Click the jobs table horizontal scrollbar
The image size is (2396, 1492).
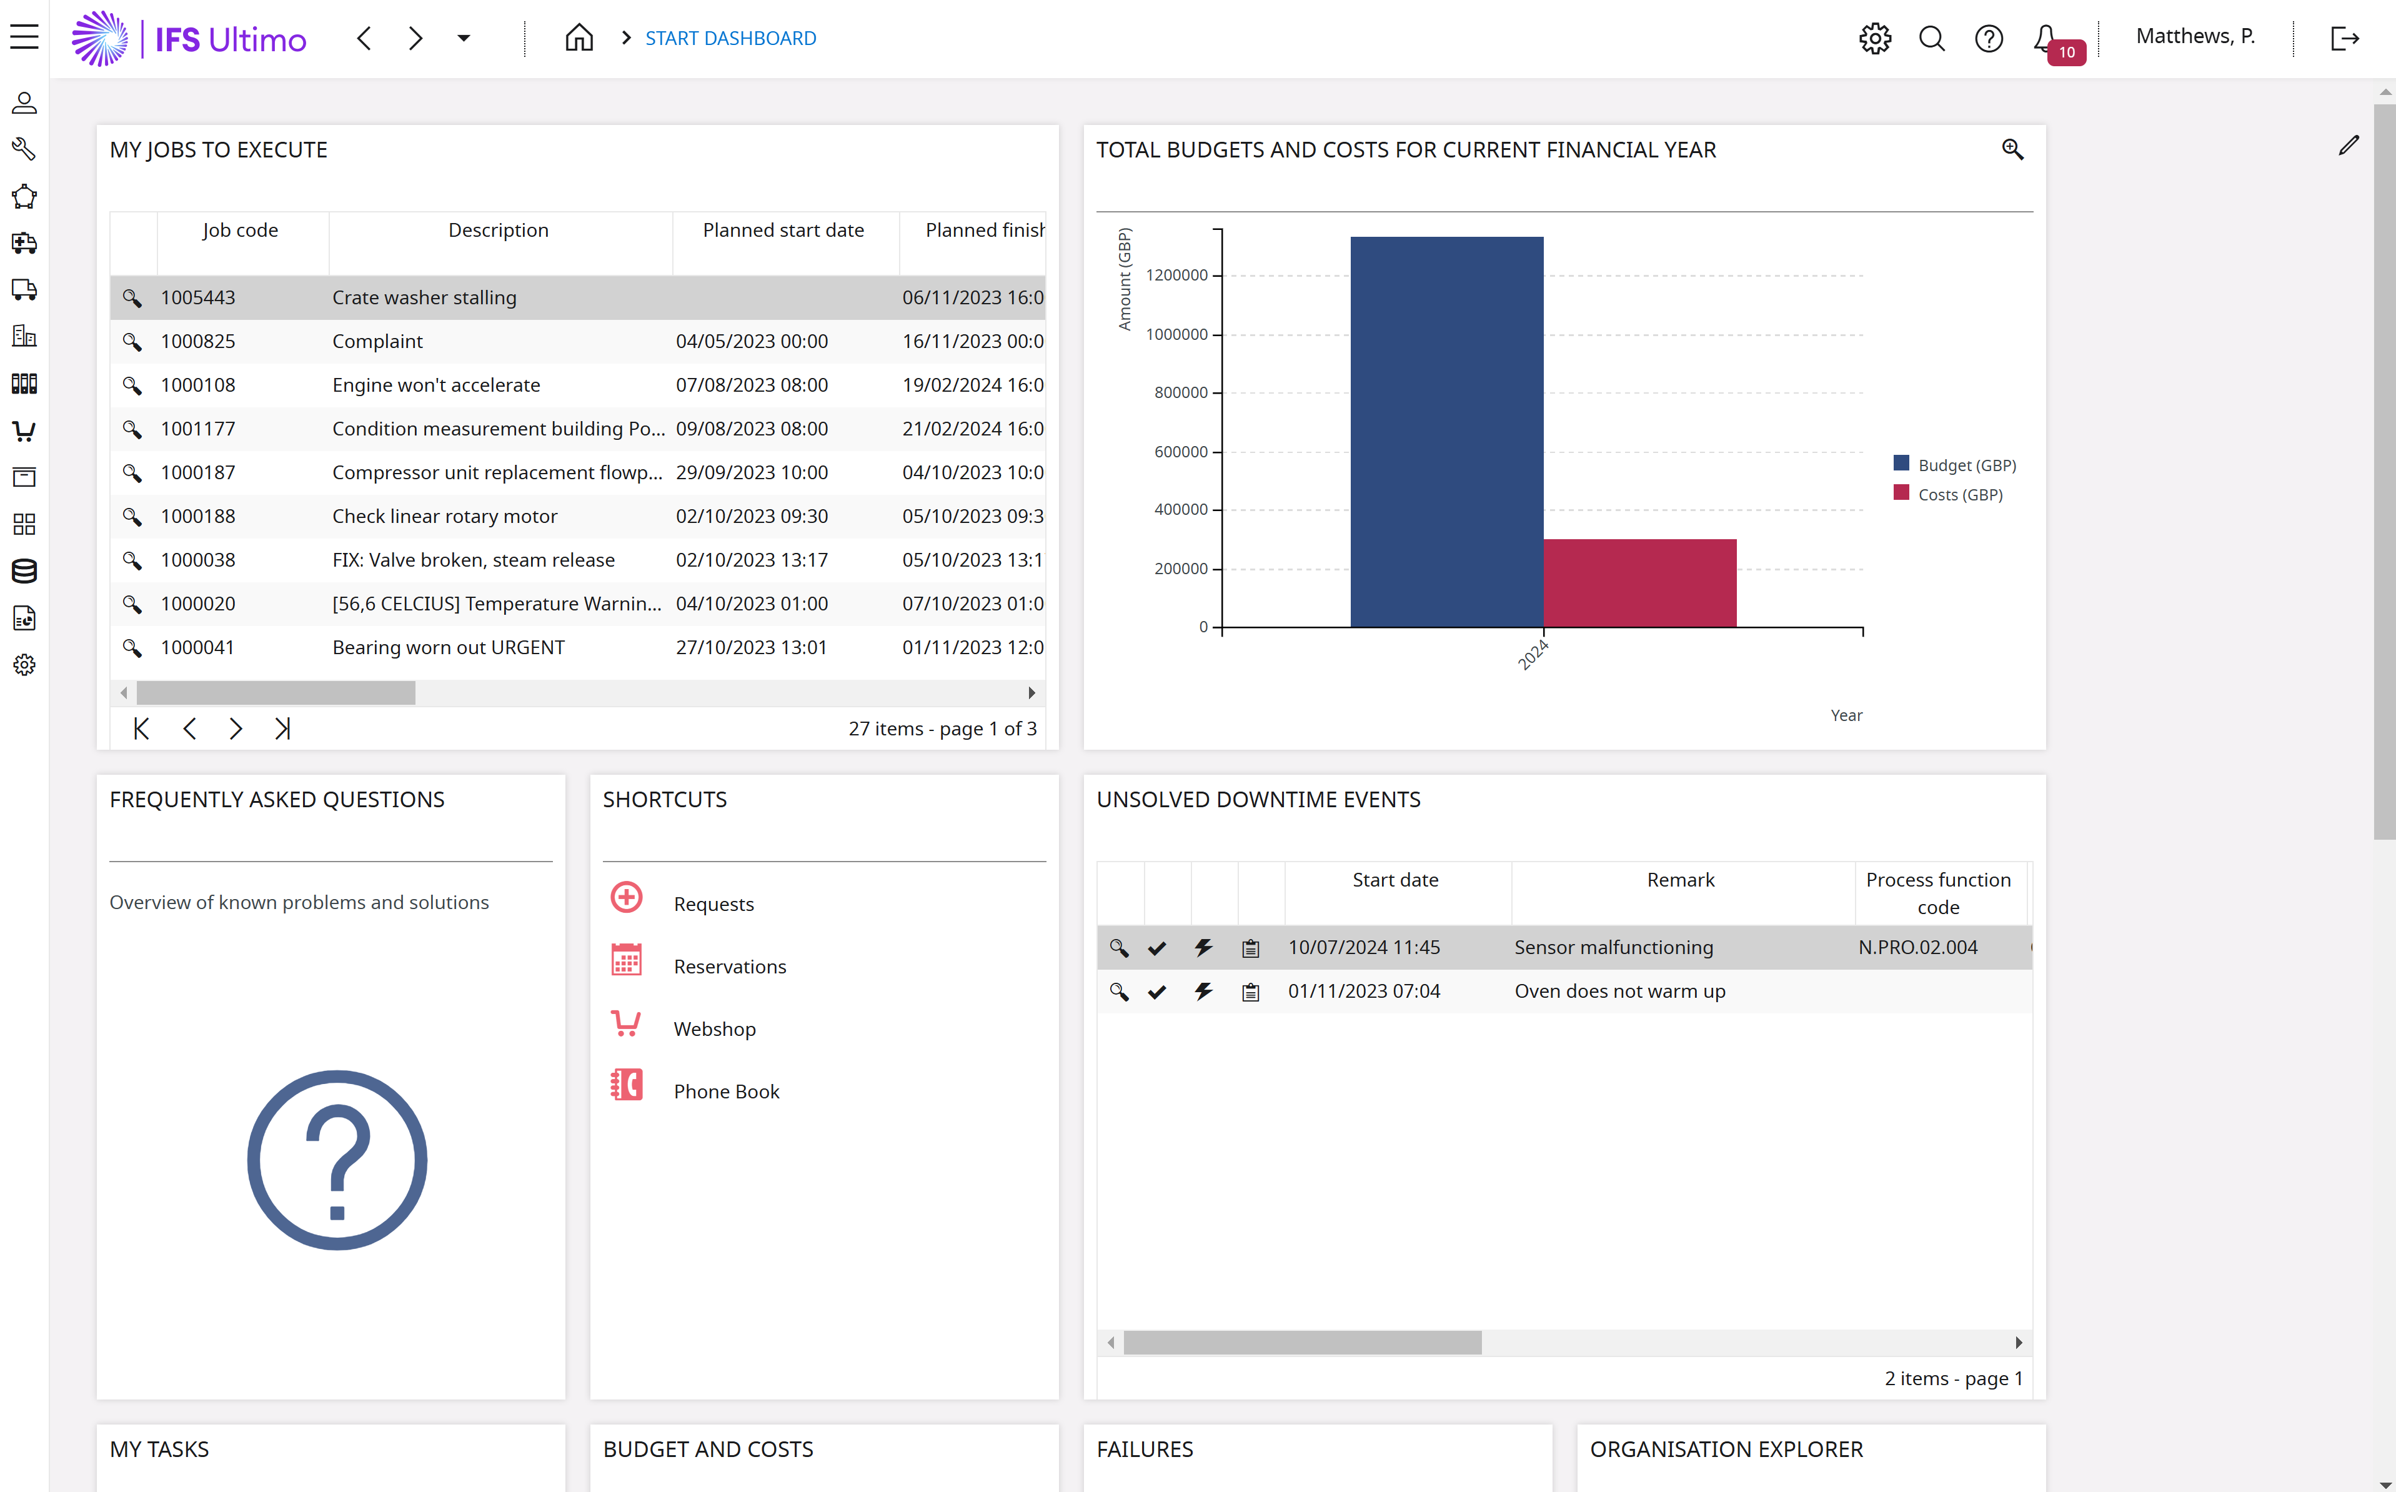(276, 693)
